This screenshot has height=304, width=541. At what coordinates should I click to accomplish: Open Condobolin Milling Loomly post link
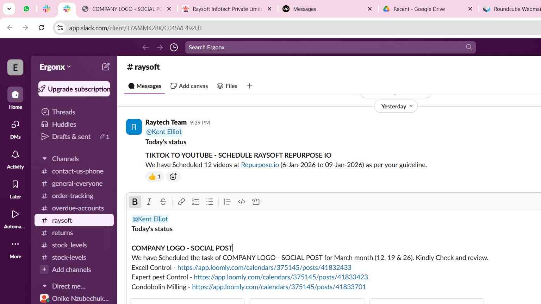tap(279, 287)
